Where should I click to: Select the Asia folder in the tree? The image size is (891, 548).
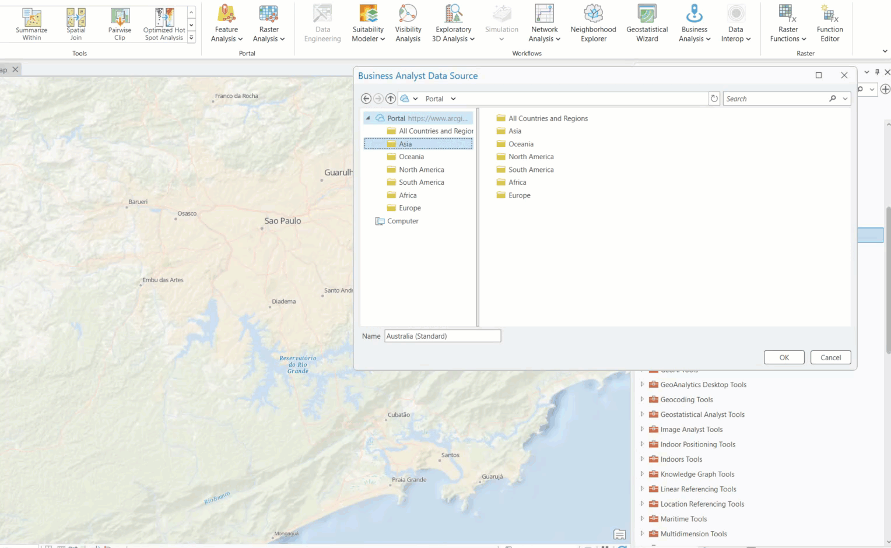pos(406,143)
